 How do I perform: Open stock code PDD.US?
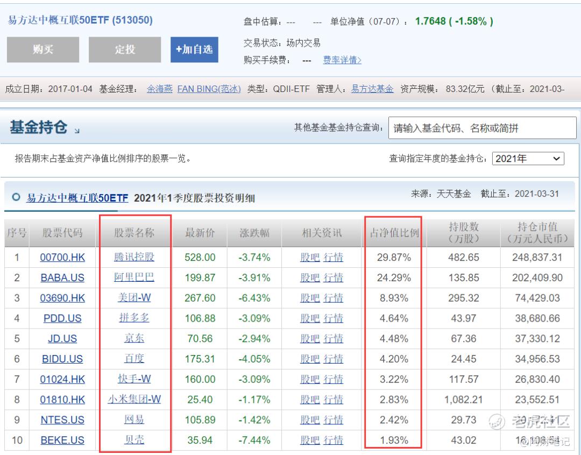(62, 318)
